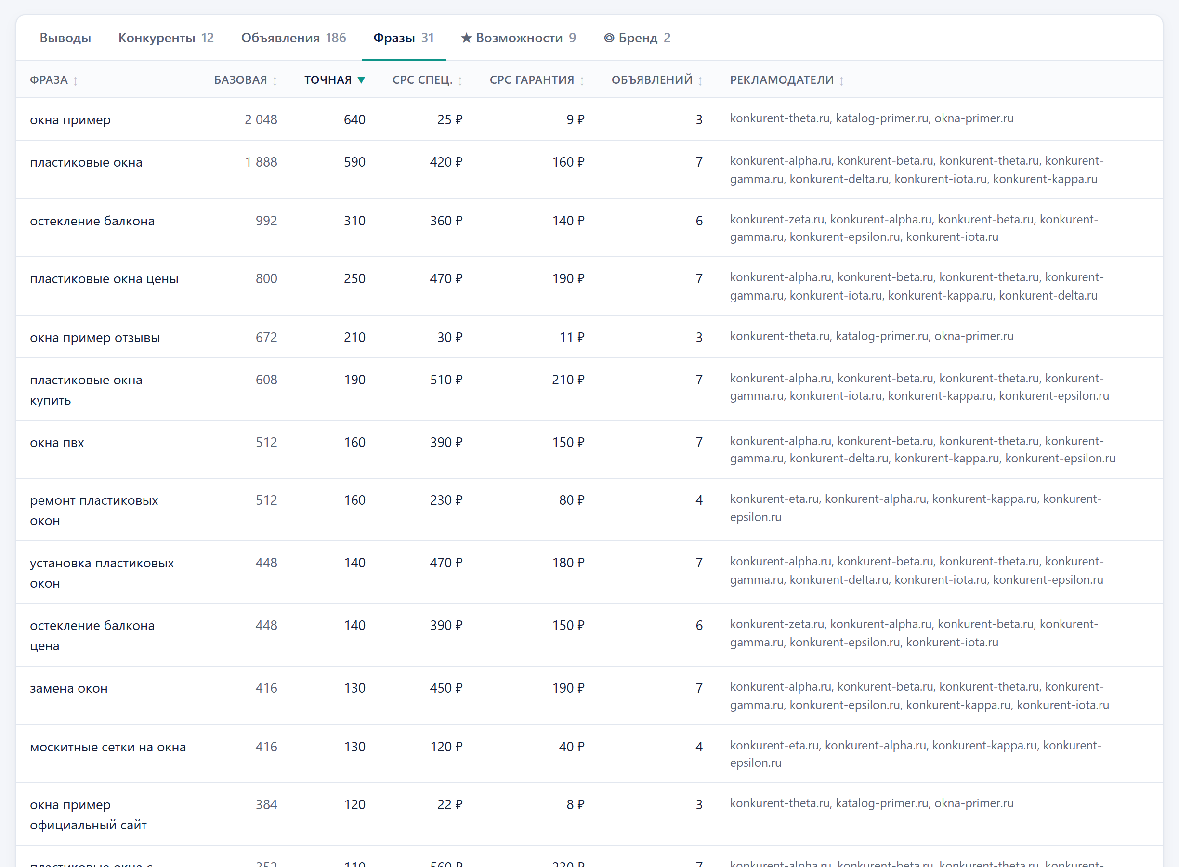The image size is (1179, 867).
Task: Select phrase 'пластиковые окна' row
Action: click(x=589, y=170)
